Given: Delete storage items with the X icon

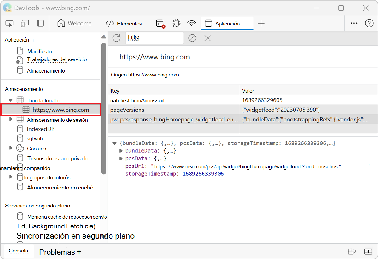Looking at the screenshot, I should point(207,38).
